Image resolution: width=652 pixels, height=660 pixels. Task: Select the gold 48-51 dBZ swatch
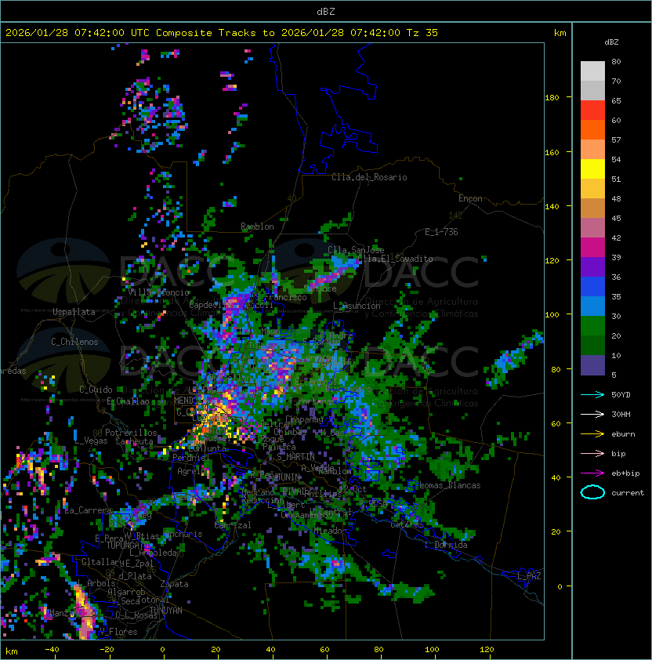tap(592, 189)
